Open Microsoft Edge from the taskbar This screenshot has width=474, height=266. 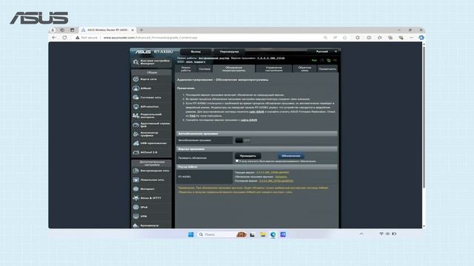coord(273,234)
